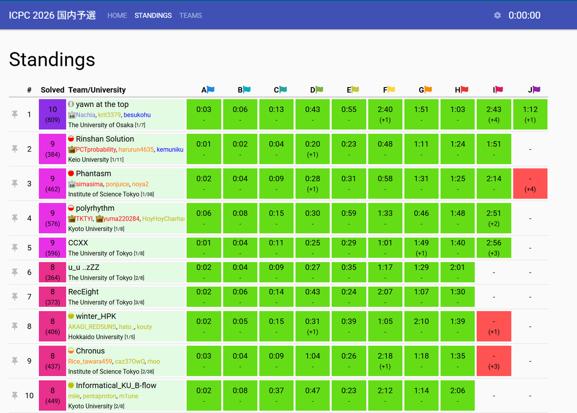Click RecEight's 2:07 problem F cell
This screenshot has width=577, height=413.
tap(385, 297)
